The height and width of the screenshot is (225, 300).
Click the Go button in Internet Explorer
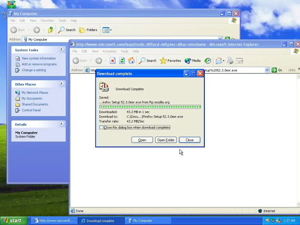click(x=277, y=70)
